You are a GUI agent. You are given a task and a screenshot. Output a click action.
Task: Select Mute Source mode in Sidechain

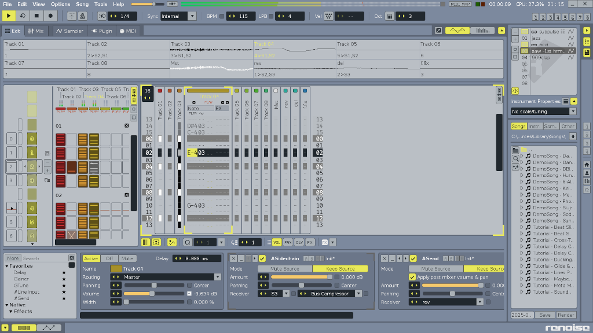(284, 269)
